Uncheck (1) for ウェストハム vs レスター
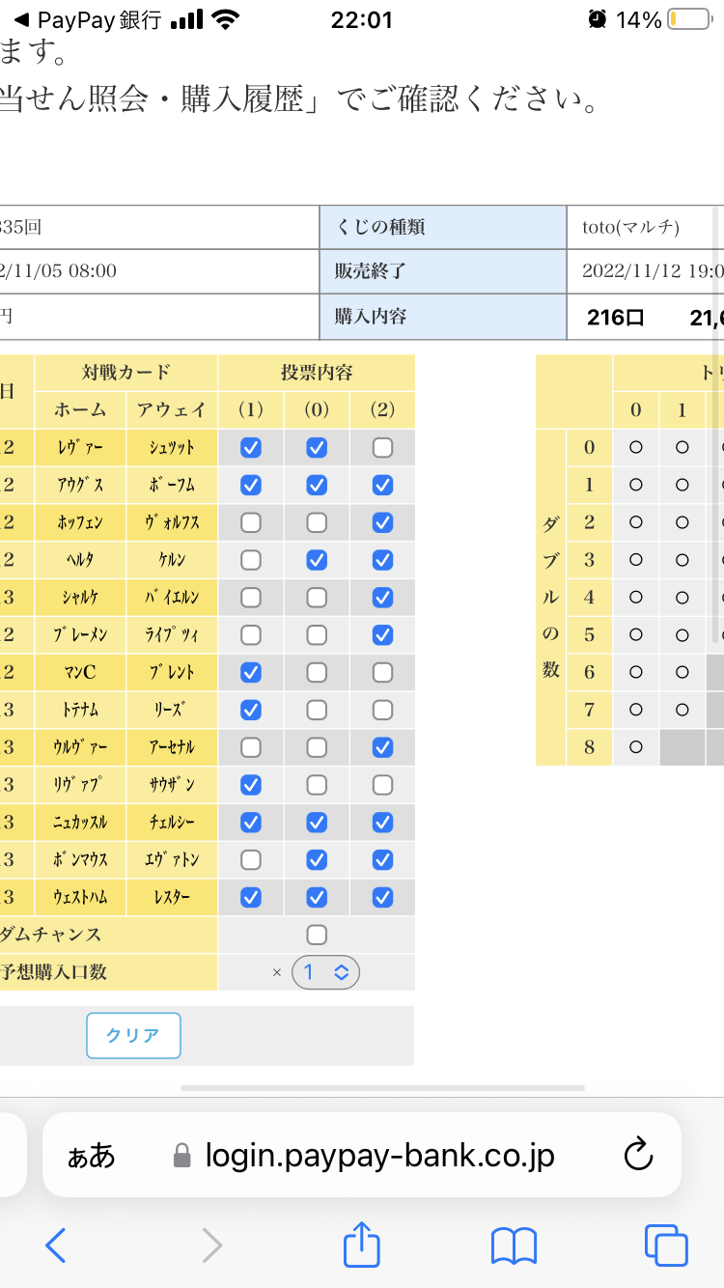Viewport: 724px width, 1288px height. tap(251, 897)
